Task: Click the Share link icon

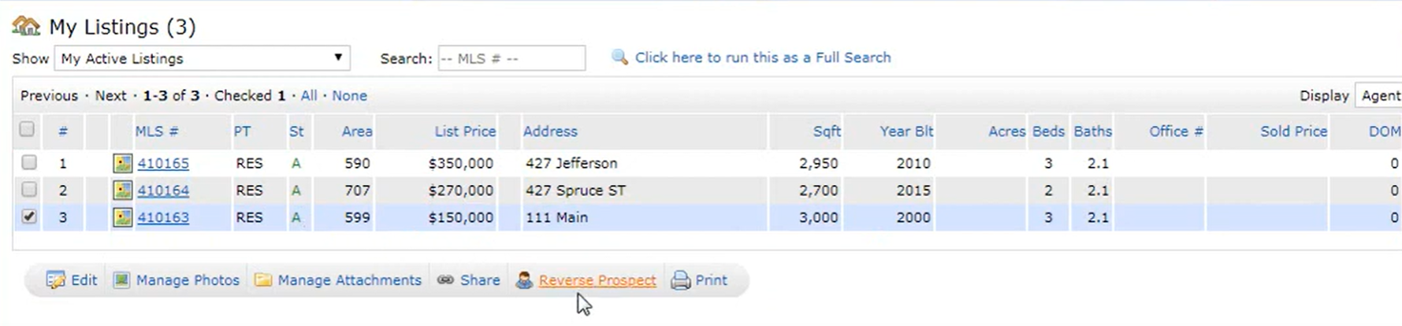Action: (x=445, y=280)
